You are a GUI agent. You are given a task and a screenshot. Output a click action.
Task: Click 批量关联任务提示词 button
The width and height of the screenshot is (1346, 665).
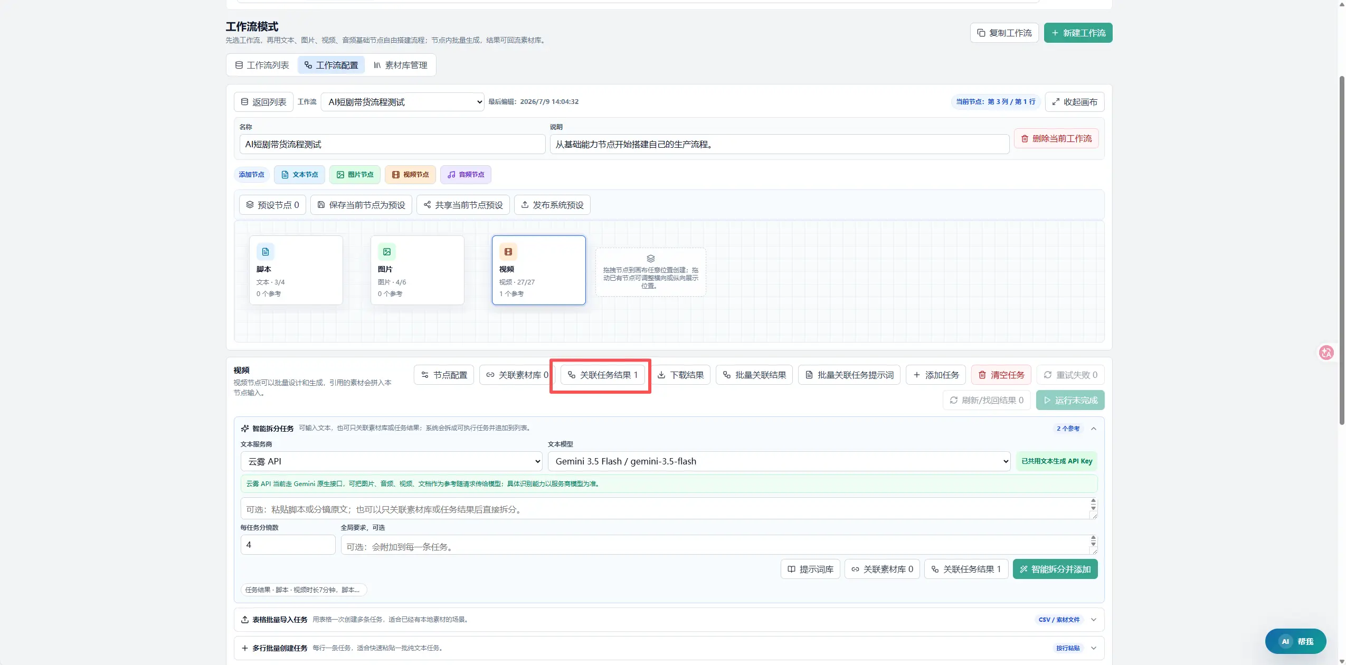849,375
